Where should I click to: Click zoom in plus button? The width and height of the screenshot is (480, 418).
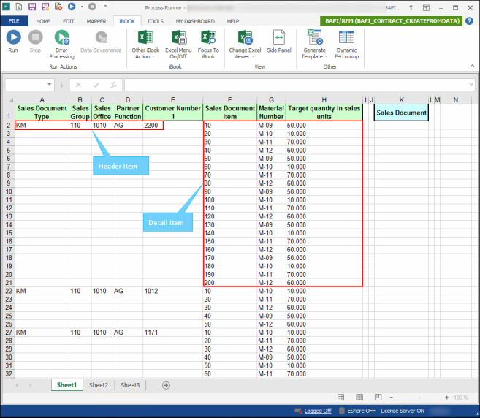point(446,398)
